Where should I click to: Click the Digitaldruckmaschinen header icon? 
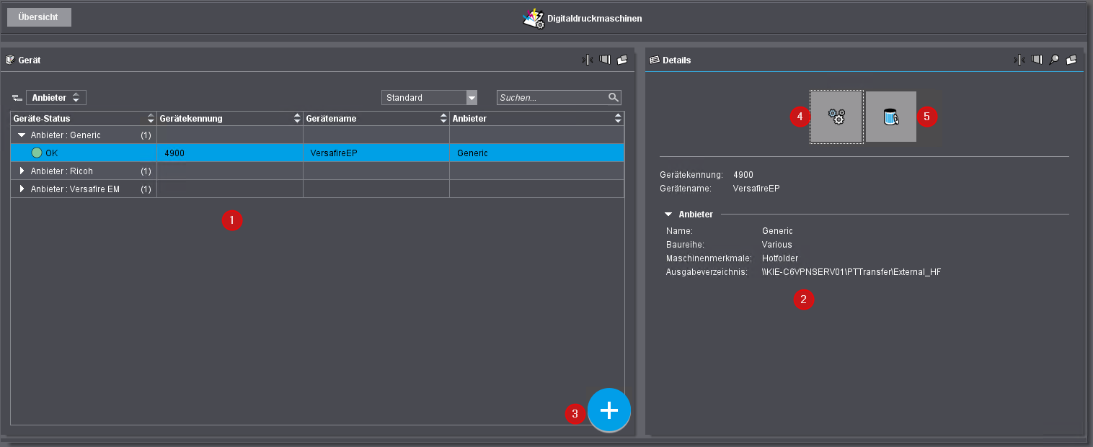[534, 18]
